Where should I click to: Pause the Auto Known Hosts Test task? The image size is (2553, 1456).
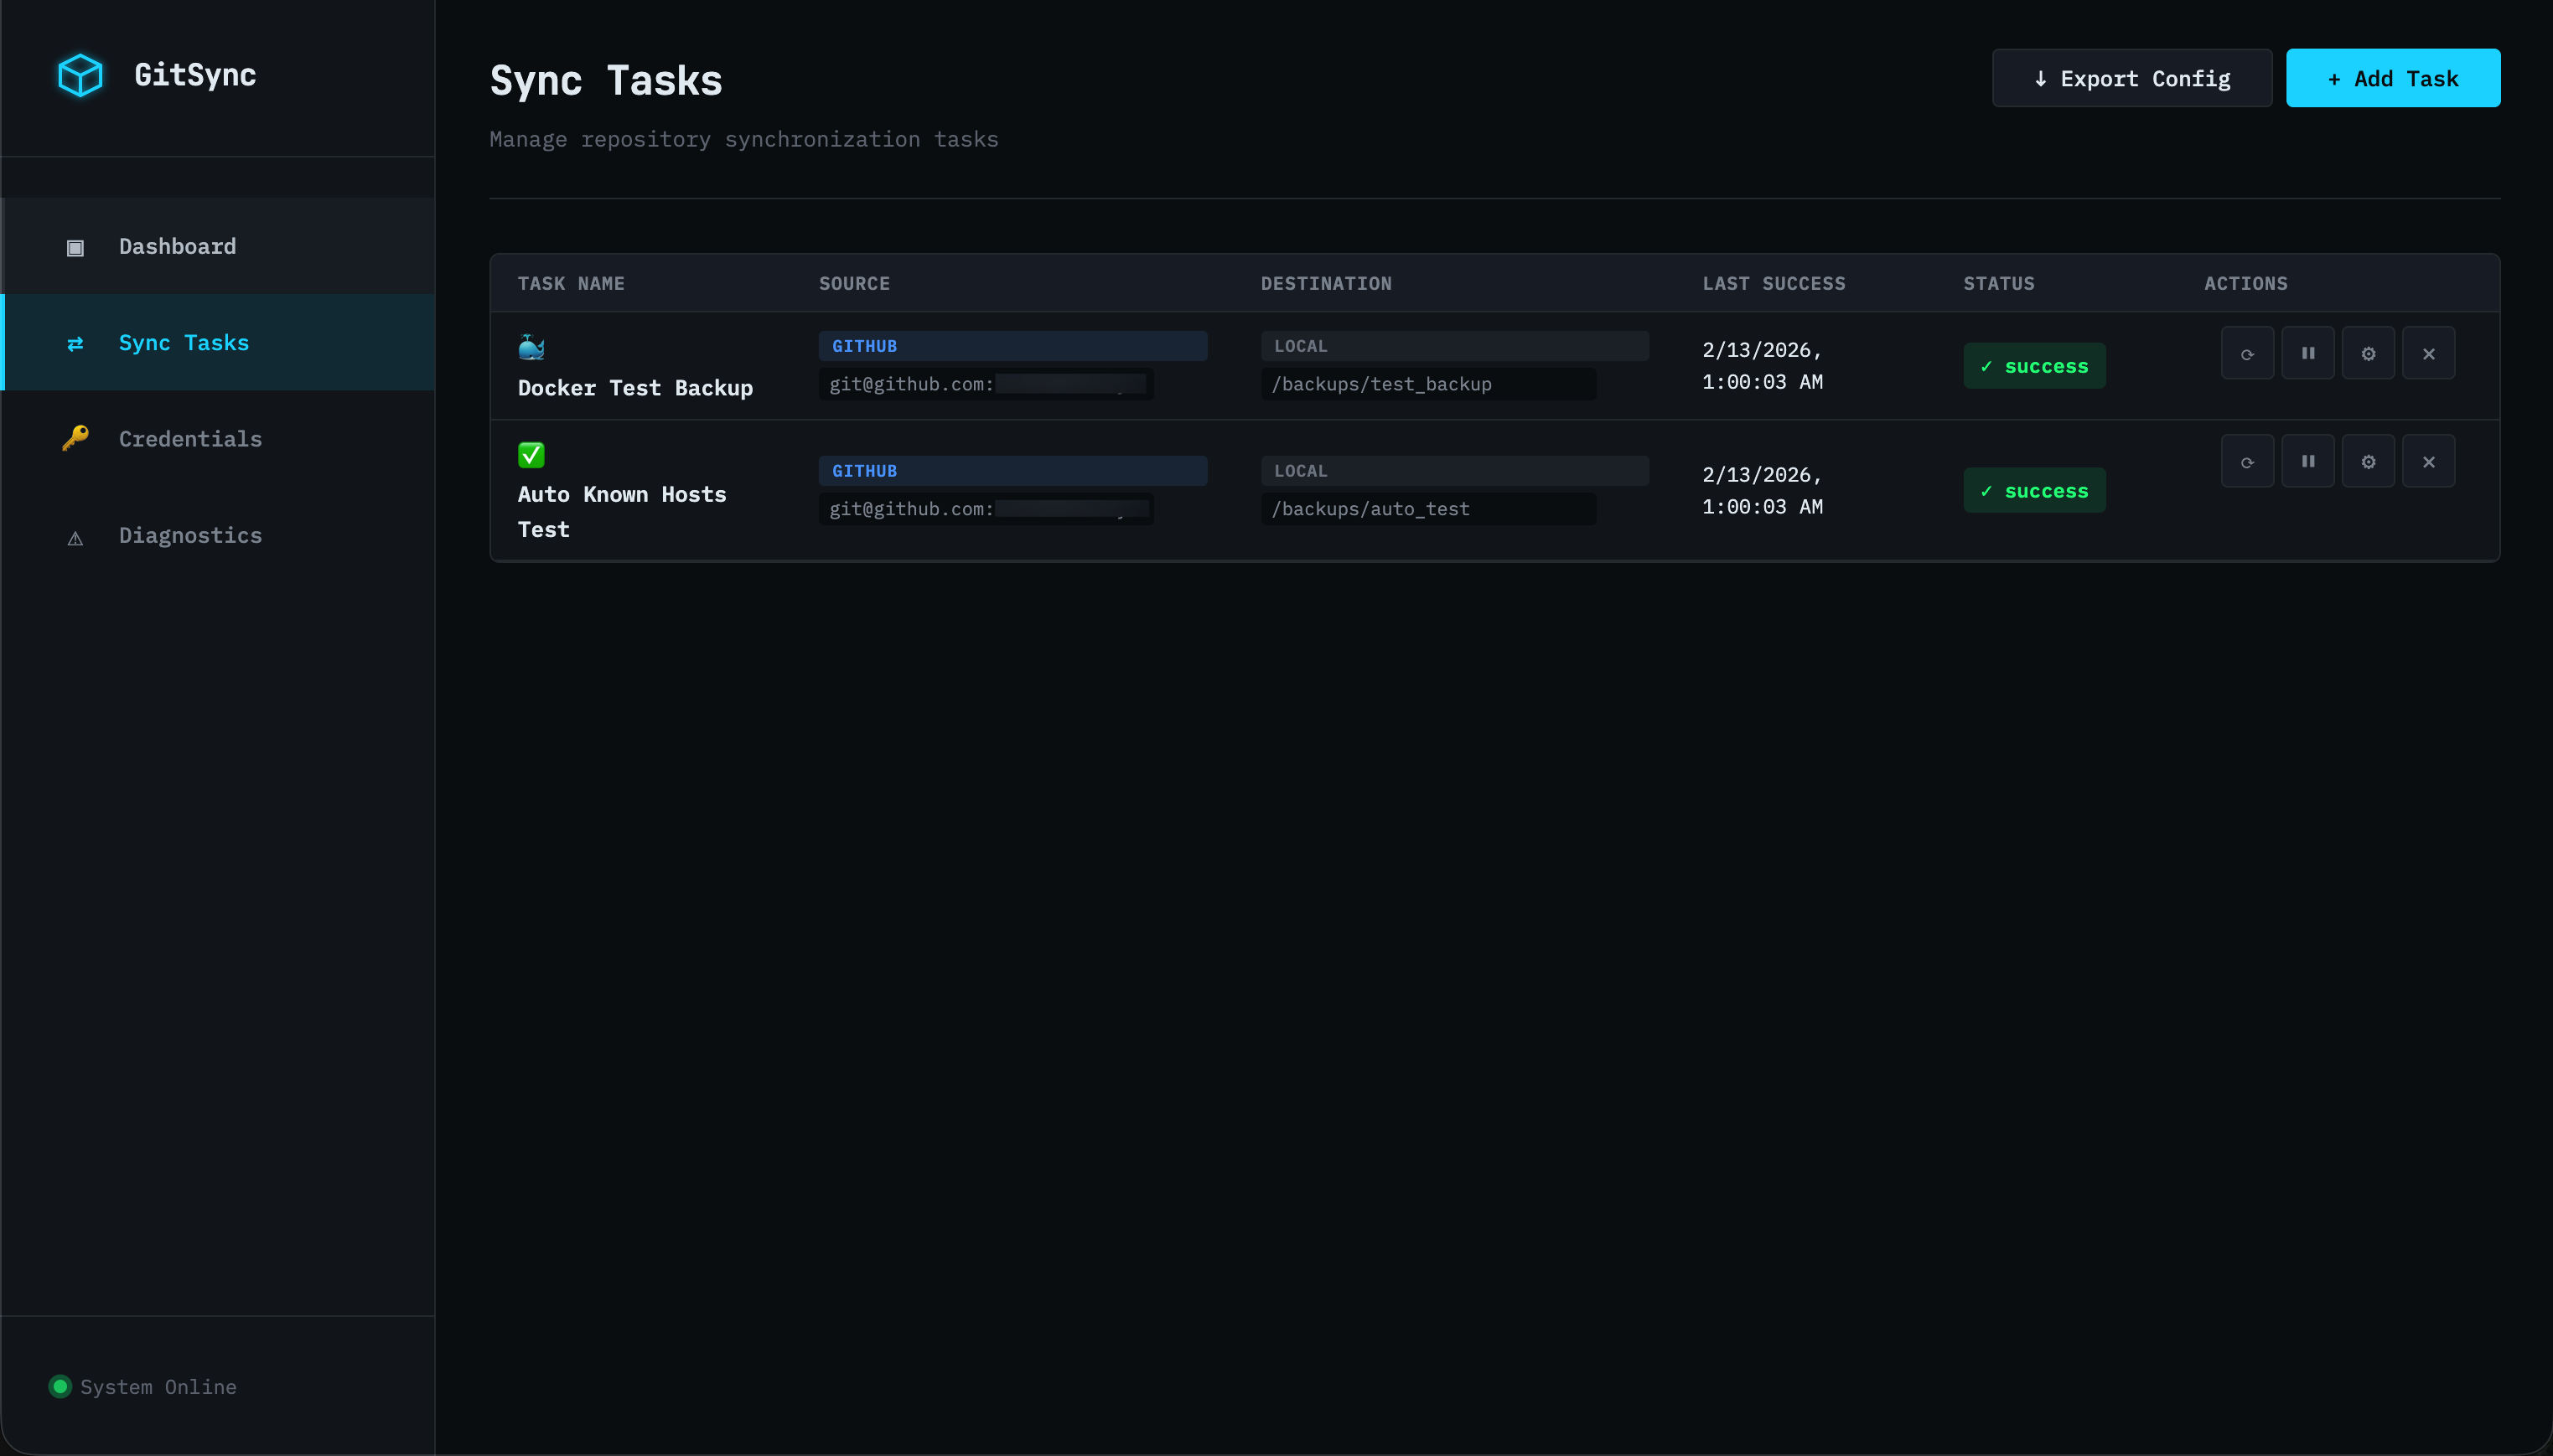[x=2307, y=461]
